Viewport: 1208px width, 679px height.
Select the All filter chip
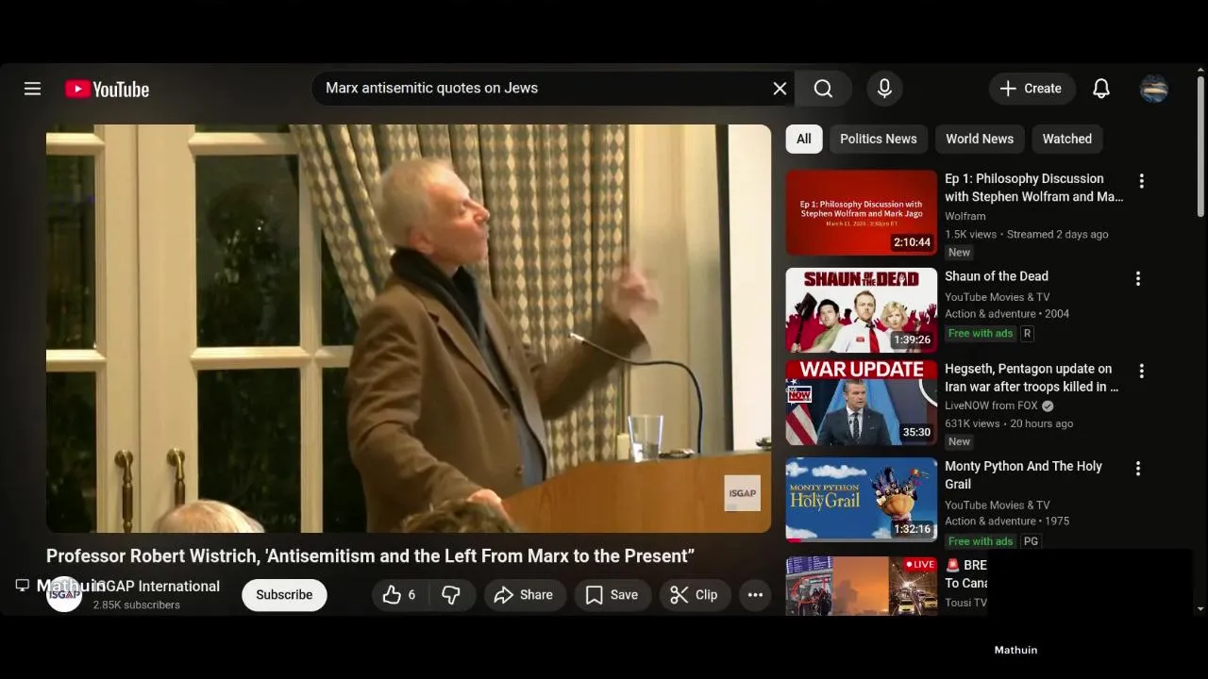803,139
